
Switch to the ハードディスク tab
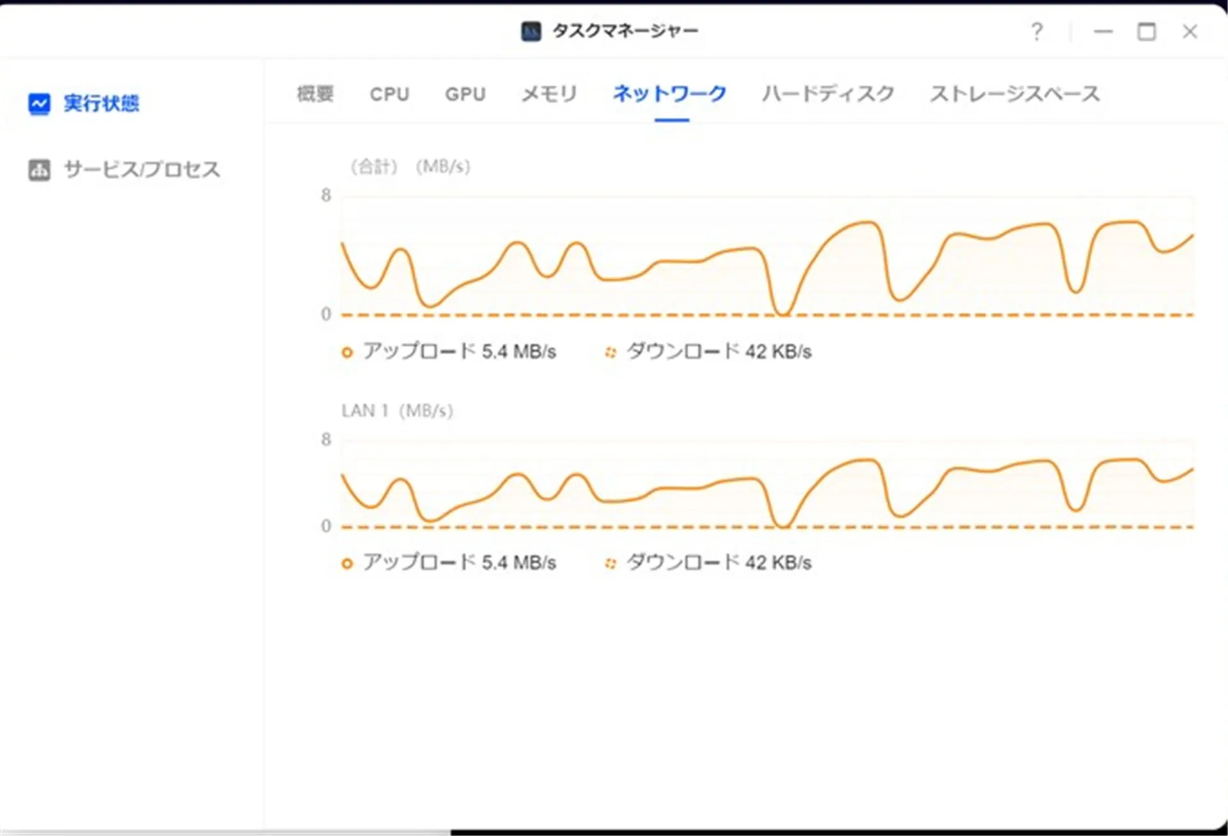tap(828, 94)
